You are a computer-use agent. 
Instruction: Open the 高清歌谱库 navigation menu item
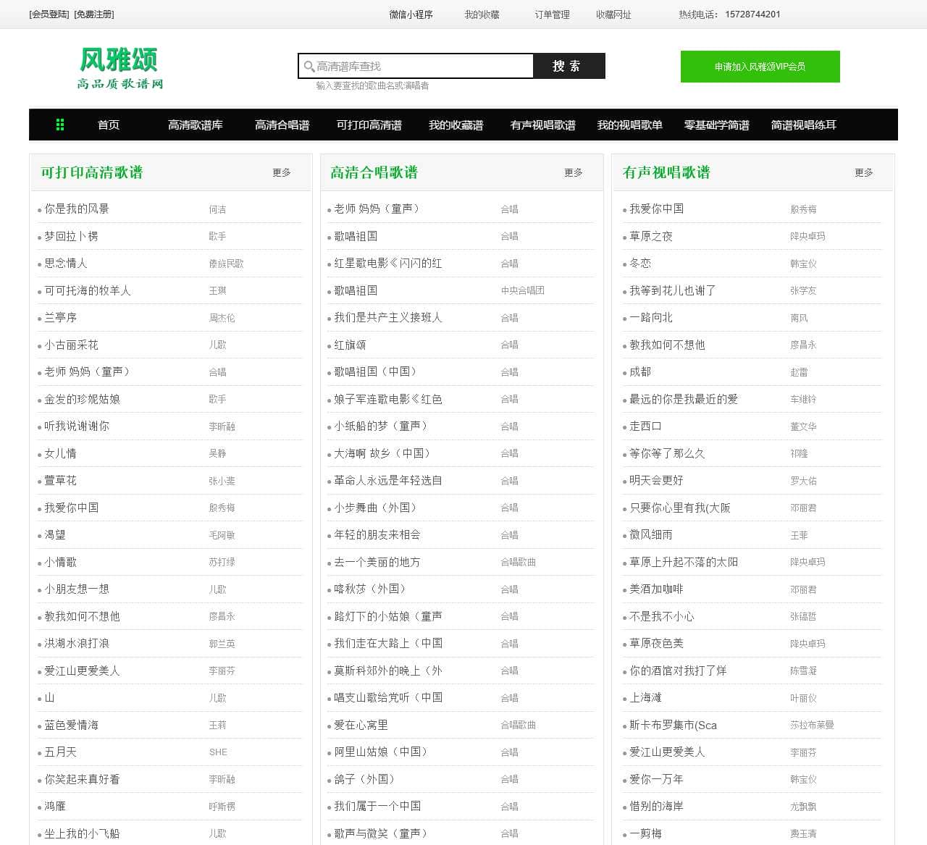(x=195, y=125)
